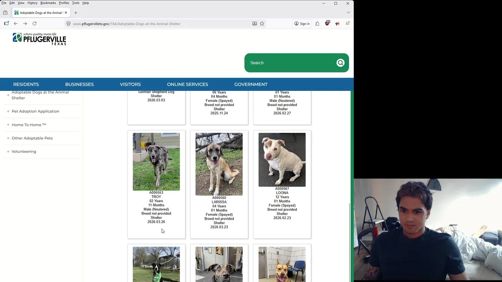The image size is (502, 282).
Task: Close the Adoptable Dogs tab
Action: 66,13
